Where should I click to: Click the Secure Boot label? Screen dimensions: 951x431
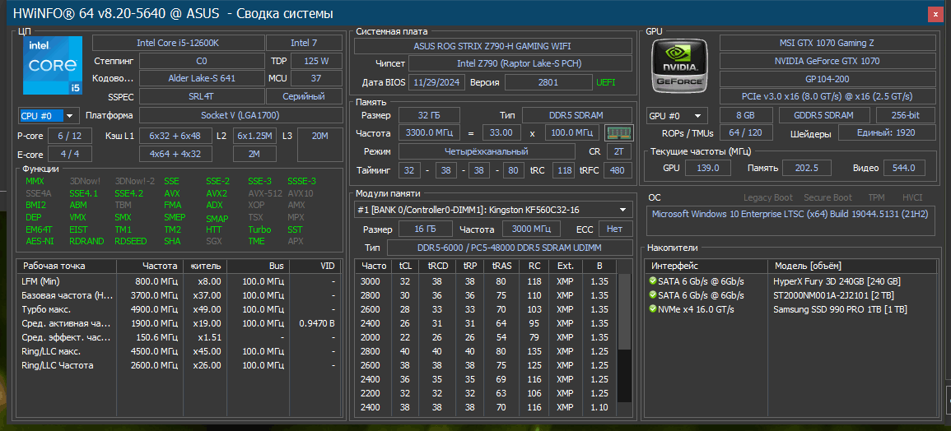pos(827,197)
